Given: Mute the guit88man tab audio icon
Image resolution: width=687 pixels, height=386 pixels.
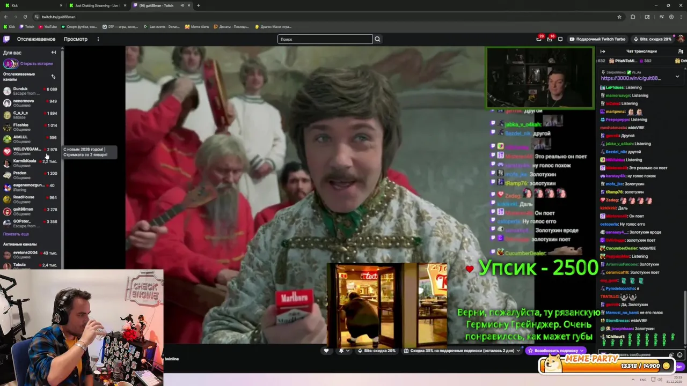Looking at the screenshot, I should (x=182, y=5).
